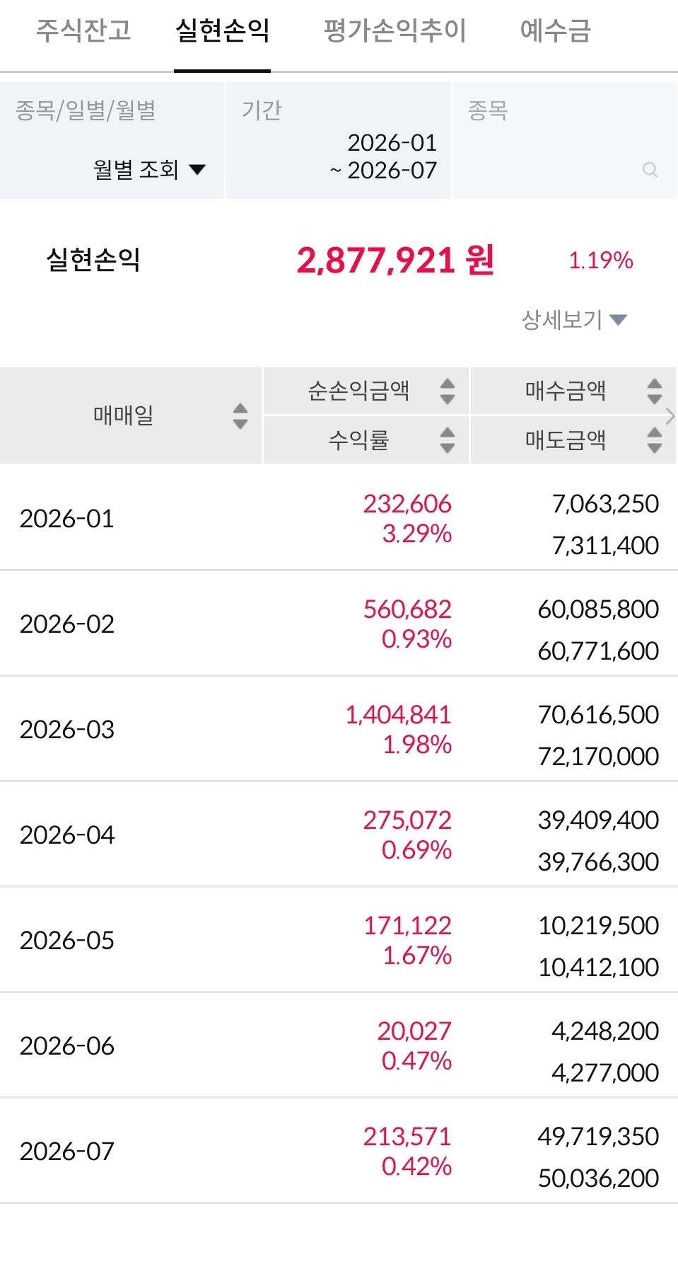Sort by 매매일 using its sort arrows
The height and width of the screenshot is (1262, 678).
240,415
